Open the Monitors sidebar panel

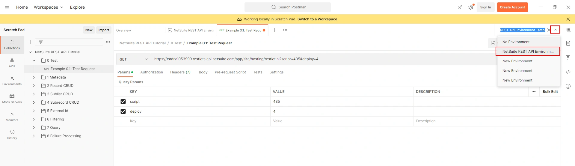(x=12, y=117)
